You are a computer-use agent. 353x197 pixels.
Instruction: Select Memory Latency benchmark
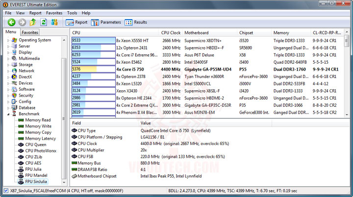tap(40, 139)
